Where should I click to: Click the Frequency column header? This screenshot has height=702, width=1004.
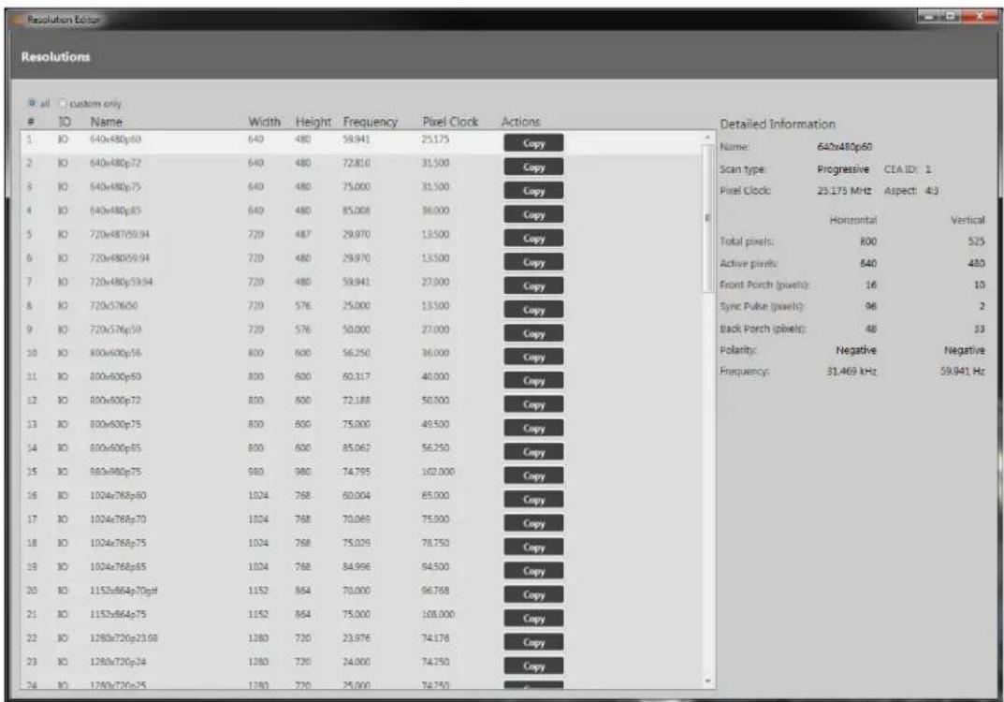pyautogui.click(x=371, y=122)
